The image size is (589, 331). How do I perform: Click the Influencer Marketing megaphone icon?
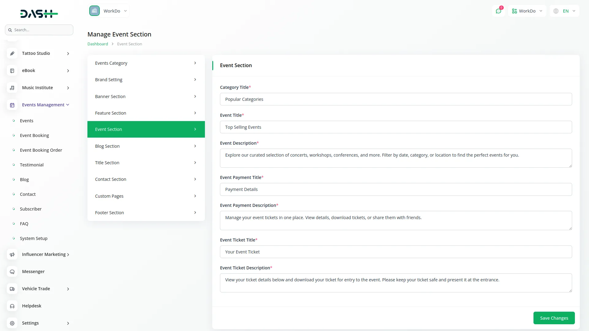[x=12, y=255]
